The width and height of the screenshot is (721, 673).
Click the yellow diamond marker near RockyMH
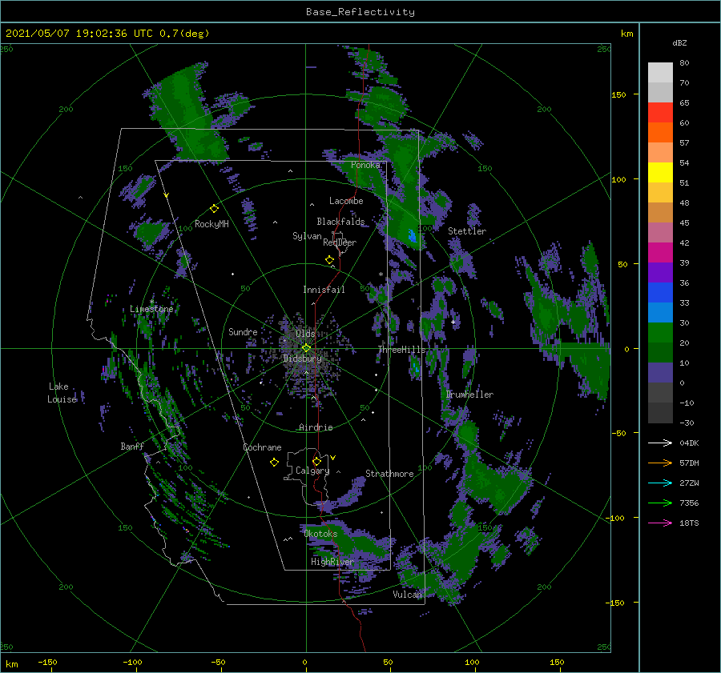(x=214, y=209)
